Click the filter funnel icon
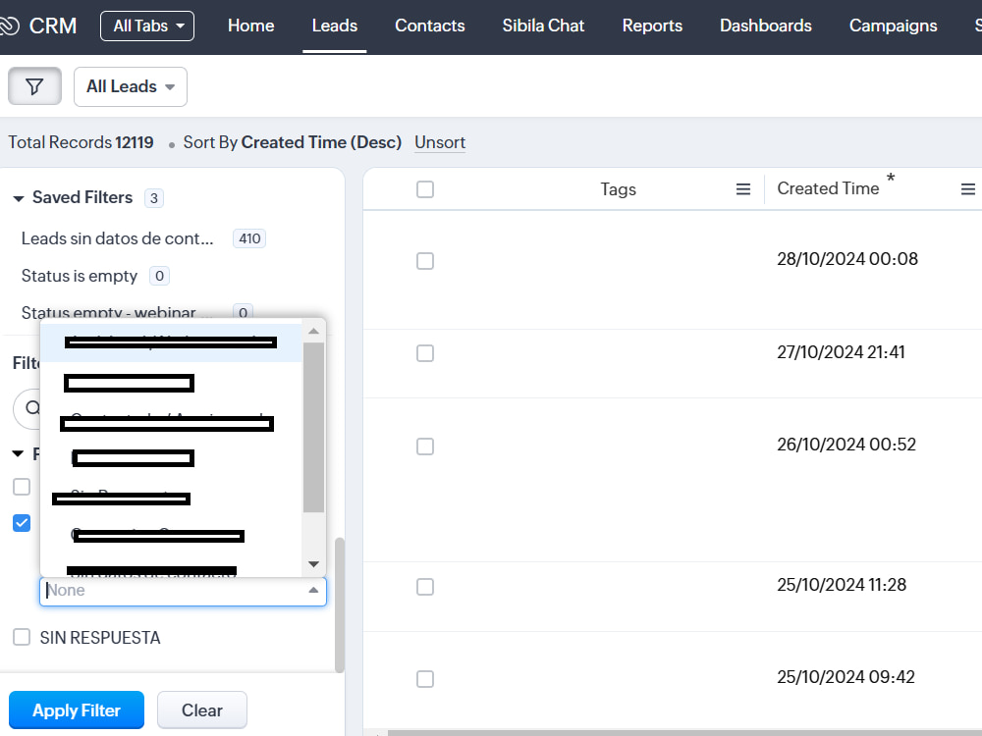 pos(34,86)
